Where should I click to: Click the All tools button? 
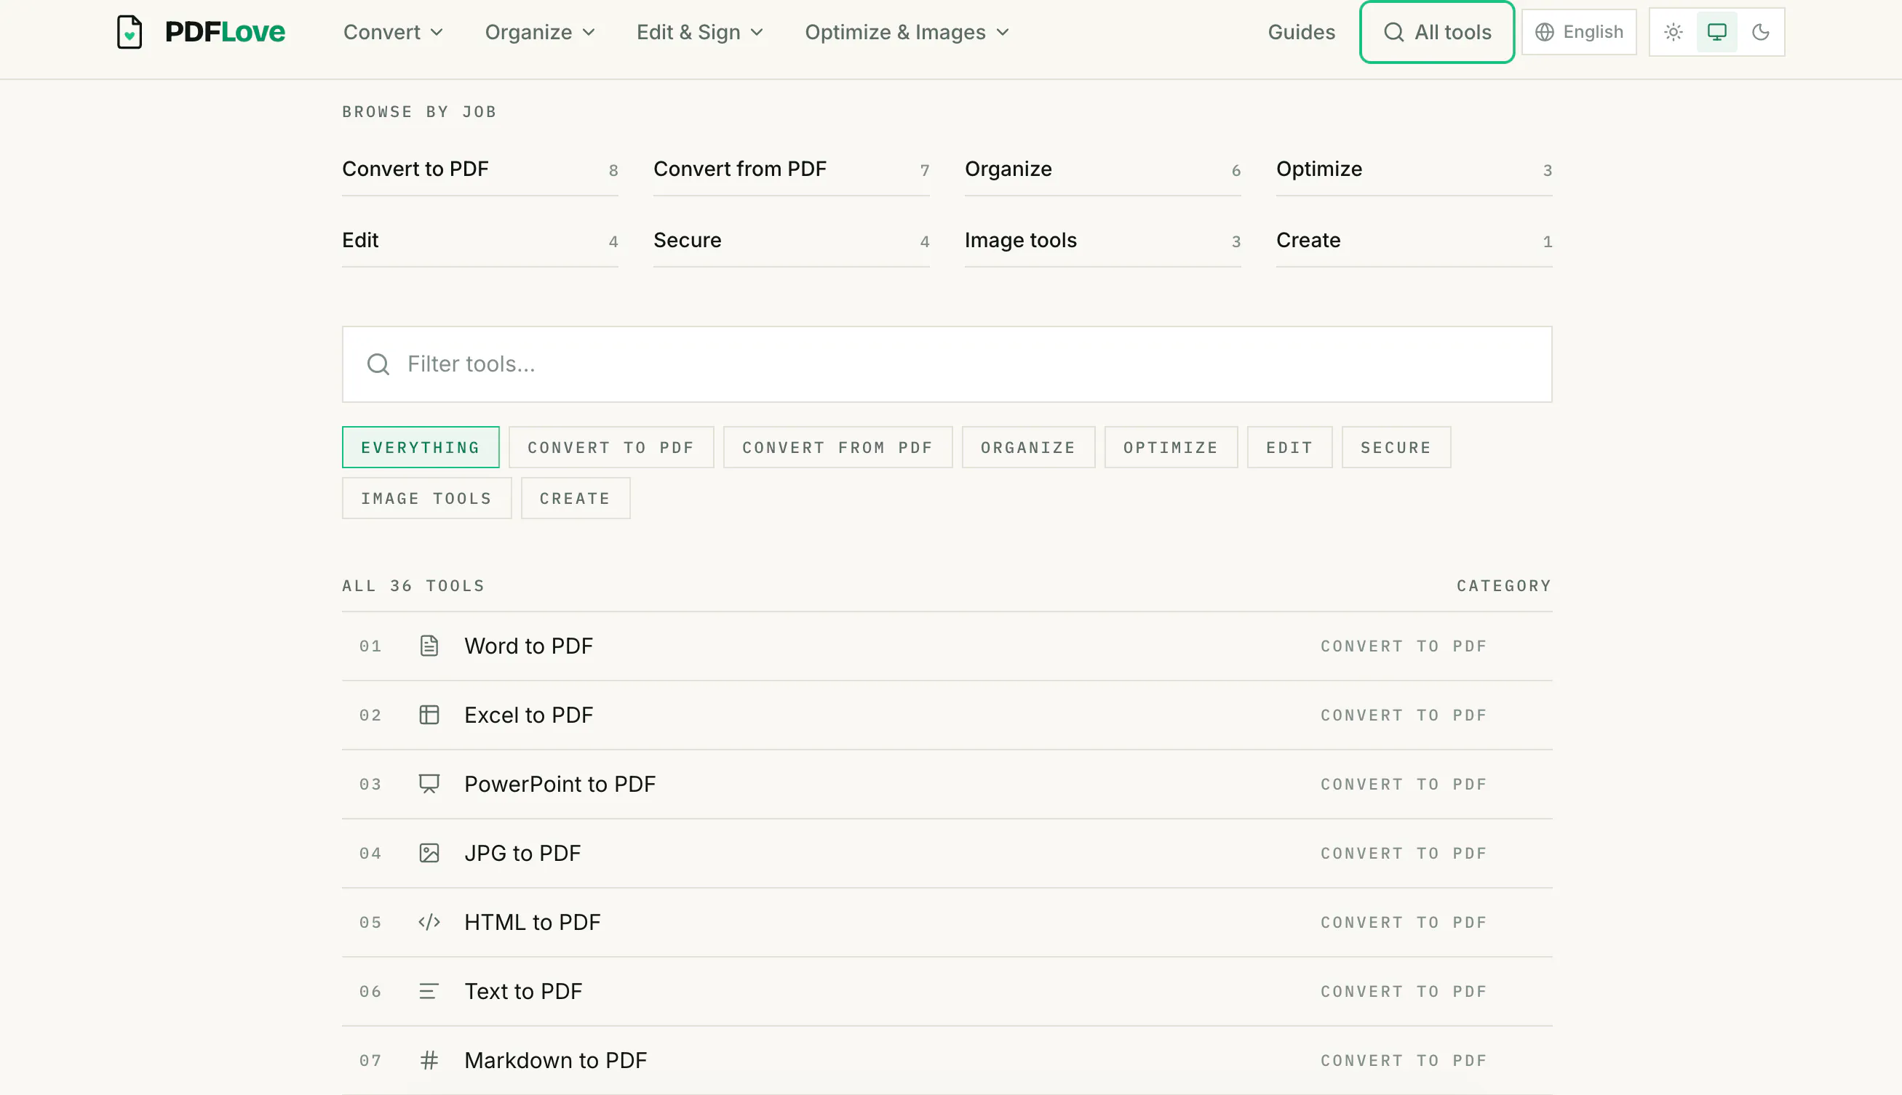click(x=1436, y=32)
